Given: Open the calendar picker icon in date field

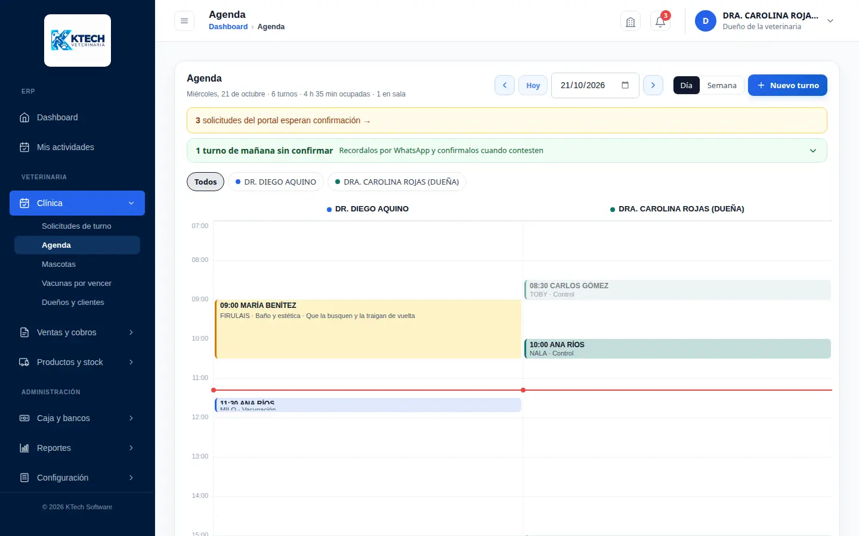Looking at the screenshot, I should (x=625, y=85).
